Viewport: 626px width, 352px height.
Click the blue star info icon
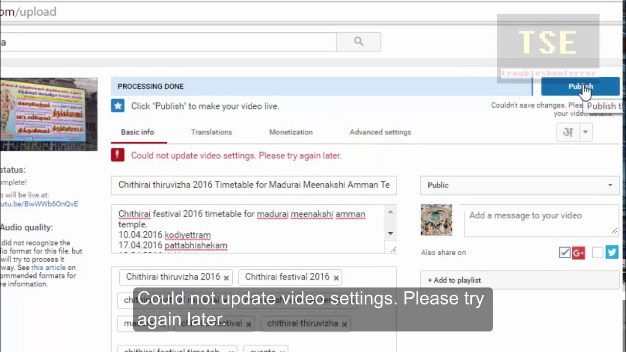(x=117, y=106)
